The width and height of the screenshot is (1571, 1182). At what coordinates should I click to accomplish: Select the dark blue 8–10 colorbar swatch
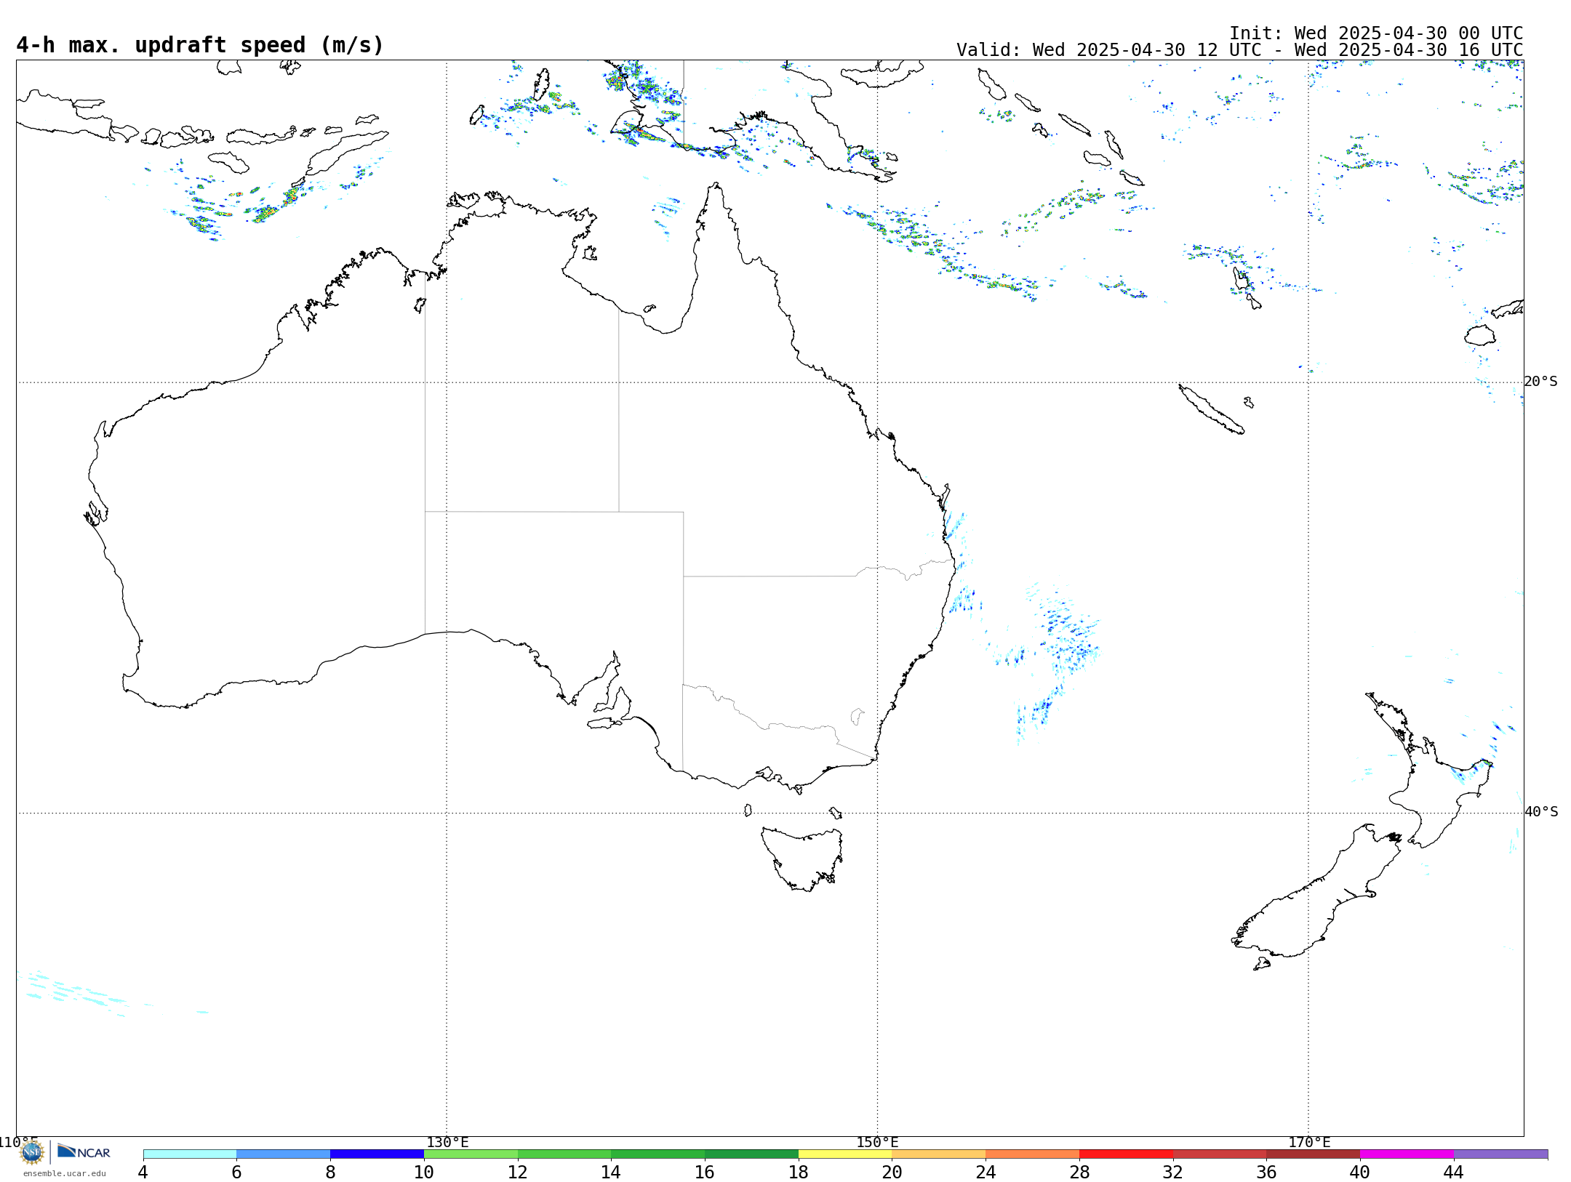[377, 1154]
